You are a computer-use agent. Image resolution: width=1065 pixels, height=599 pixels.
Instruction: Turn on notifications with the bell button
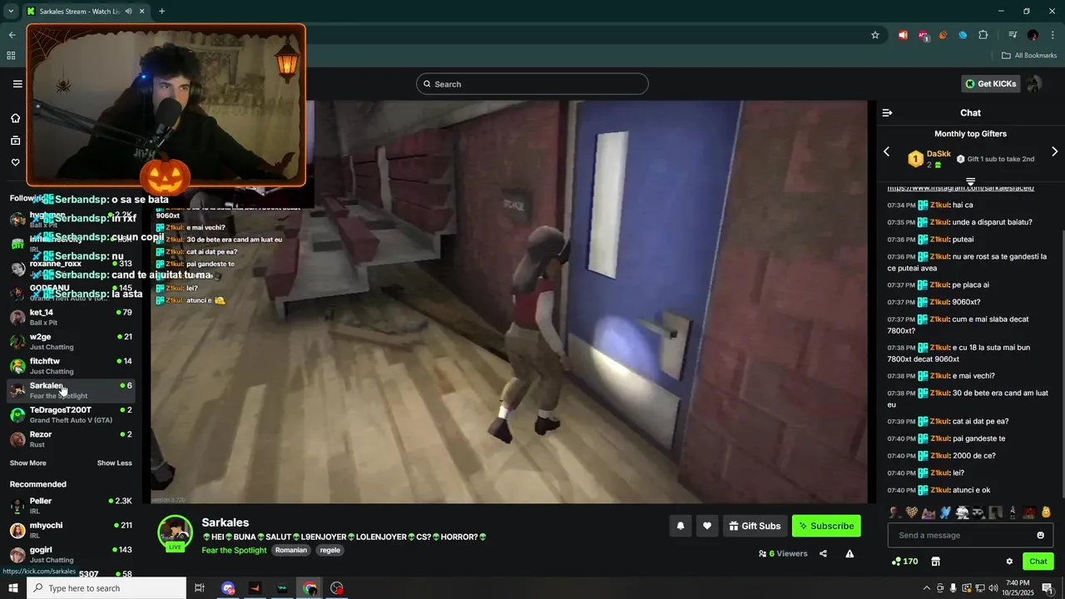pos(681,526)
